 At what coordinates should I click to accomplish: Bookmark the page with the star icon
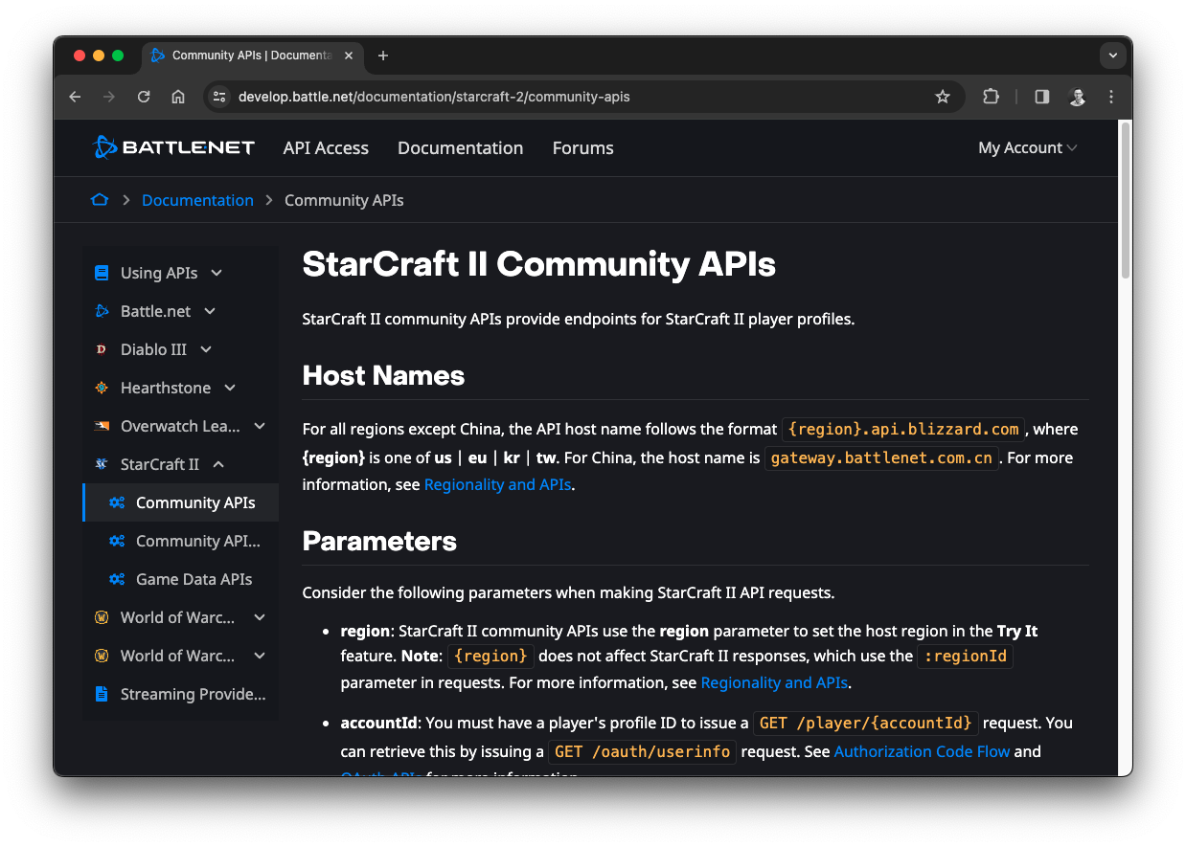943,97
